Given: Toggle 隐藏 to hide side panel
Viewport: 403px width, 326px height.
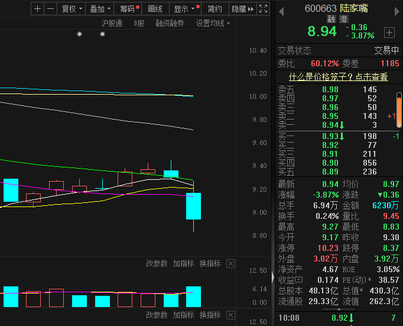Looking at the screenshot, I should 242,9.
